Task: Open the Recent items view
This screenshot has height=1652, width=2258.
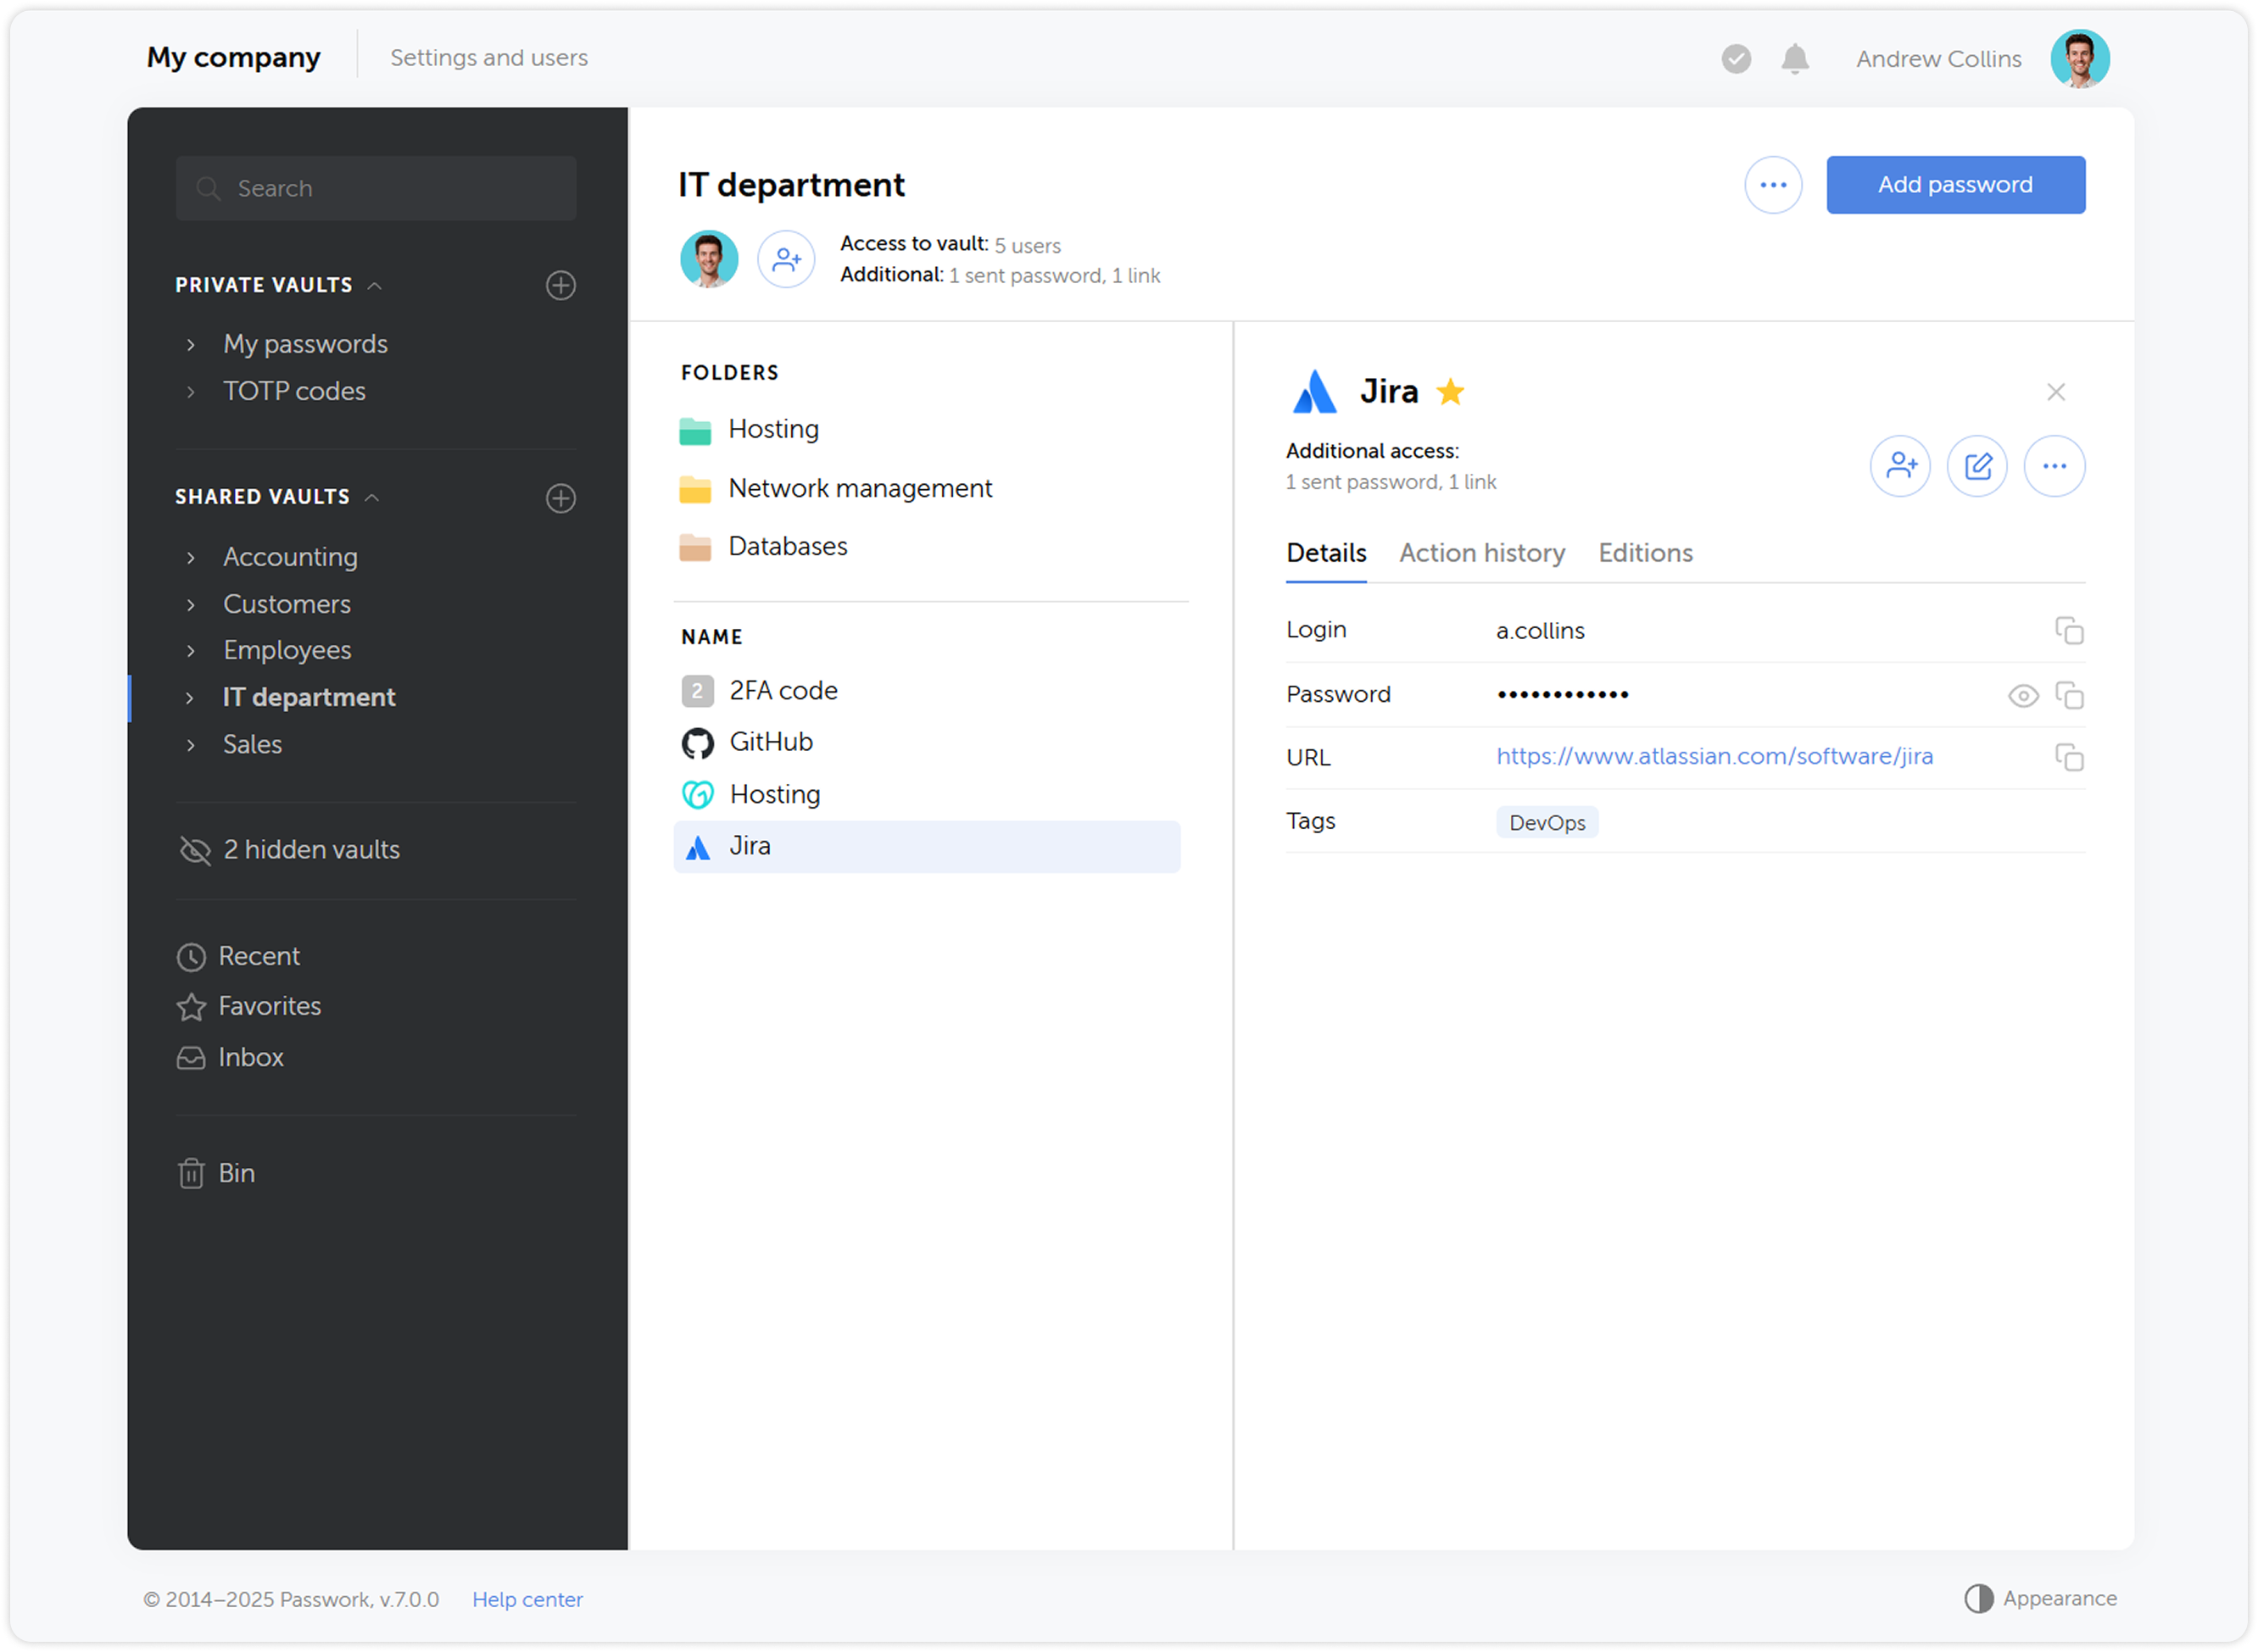Action: [259, 956]
